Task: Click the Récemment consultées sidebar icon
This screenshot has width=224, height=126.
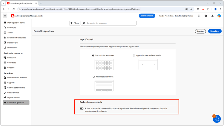Action: click(x=5, y=38)
